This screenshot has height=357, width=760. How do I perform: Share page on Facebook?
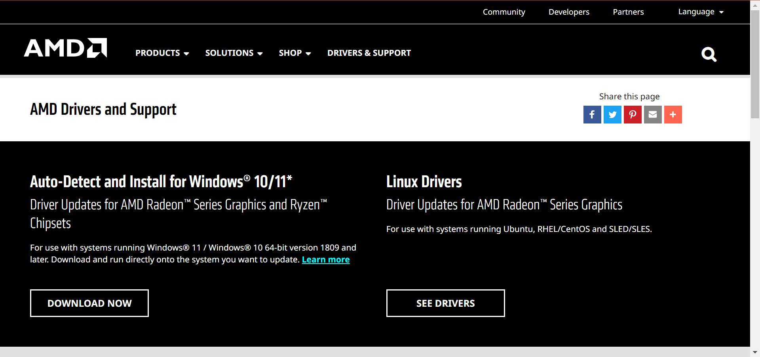click(592, 114)
